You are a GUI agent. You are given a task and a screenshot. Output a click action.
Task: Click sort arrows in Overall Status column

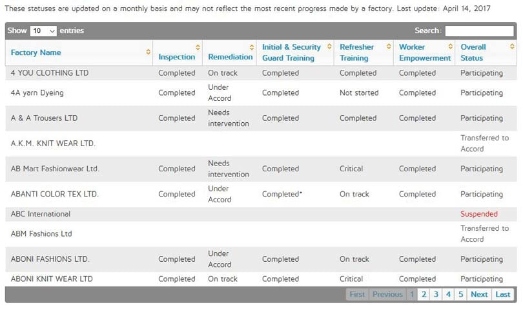point(512,47)
